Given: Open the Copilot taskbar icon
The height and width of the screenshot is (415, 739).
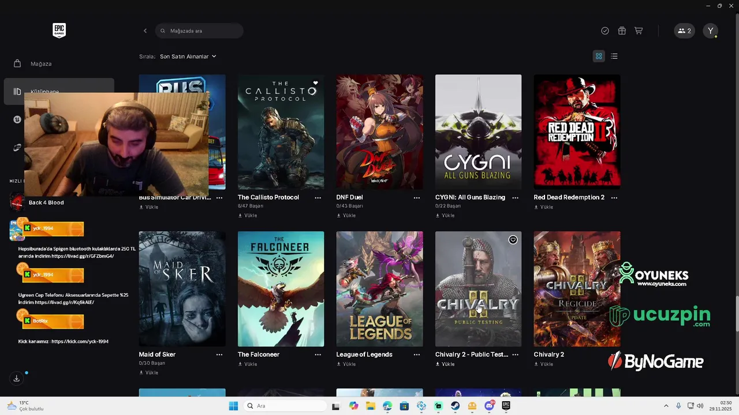Looking at the screenshot, I should pyautogui.click(x=353, y=406).
